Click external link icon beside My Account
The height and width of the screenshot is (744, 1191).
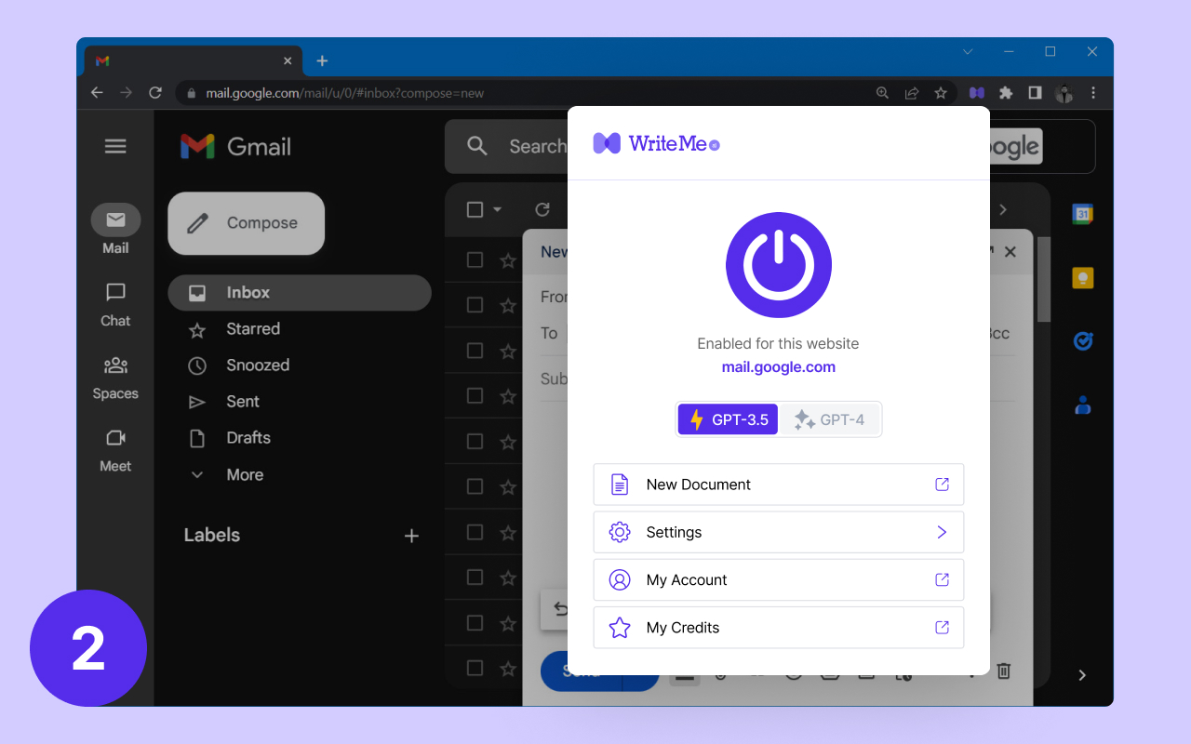tap(942, 579)
